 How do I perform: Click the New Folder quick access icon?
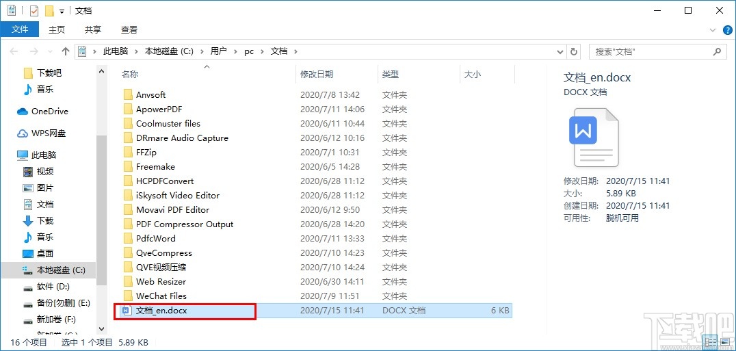coord(49,10)
